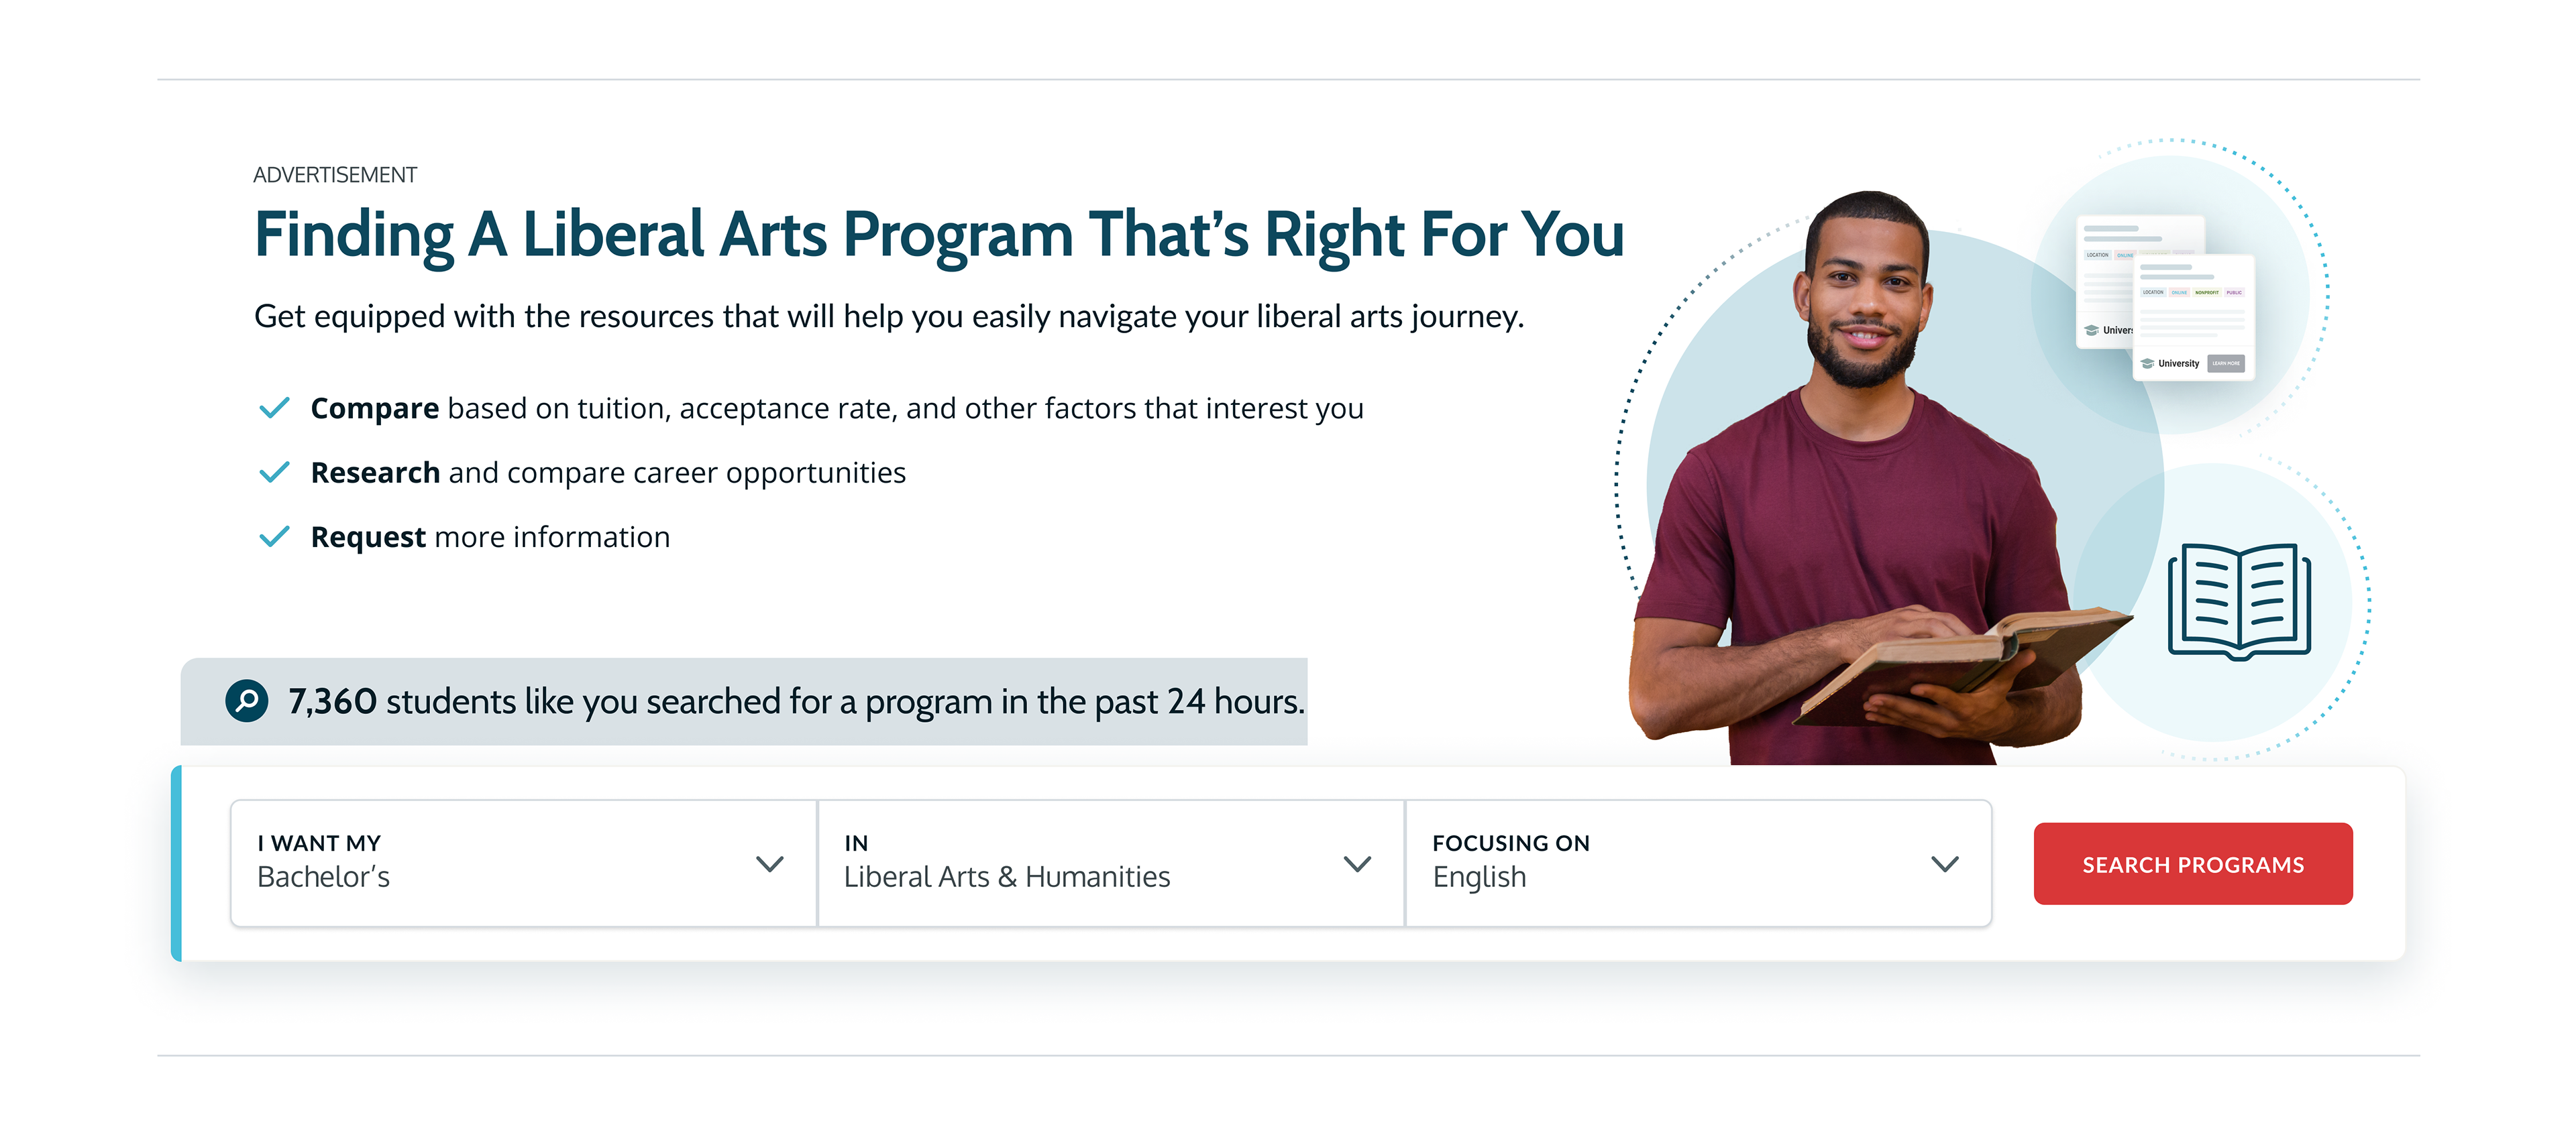Click the SEARCH PROGRAMS button

point(2192,864)
